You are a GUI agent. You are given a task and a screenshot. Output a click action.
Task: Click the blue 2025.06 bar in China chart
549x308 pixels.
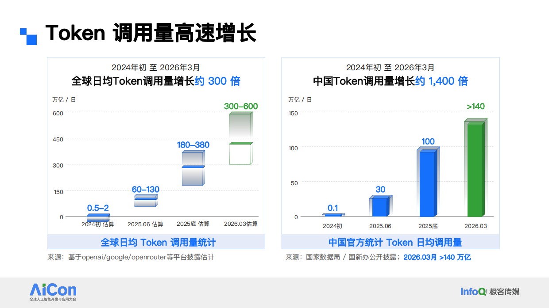click(x=381, y=206)
